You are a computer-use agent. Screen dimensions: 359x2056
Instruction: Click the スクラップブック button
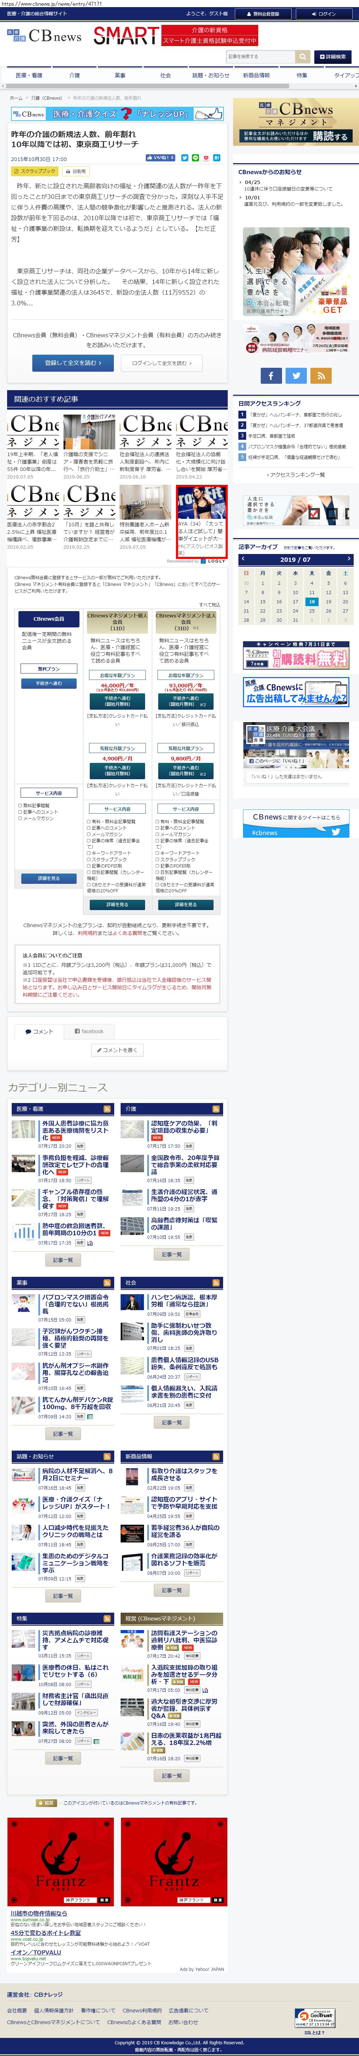tap(35, 171)
